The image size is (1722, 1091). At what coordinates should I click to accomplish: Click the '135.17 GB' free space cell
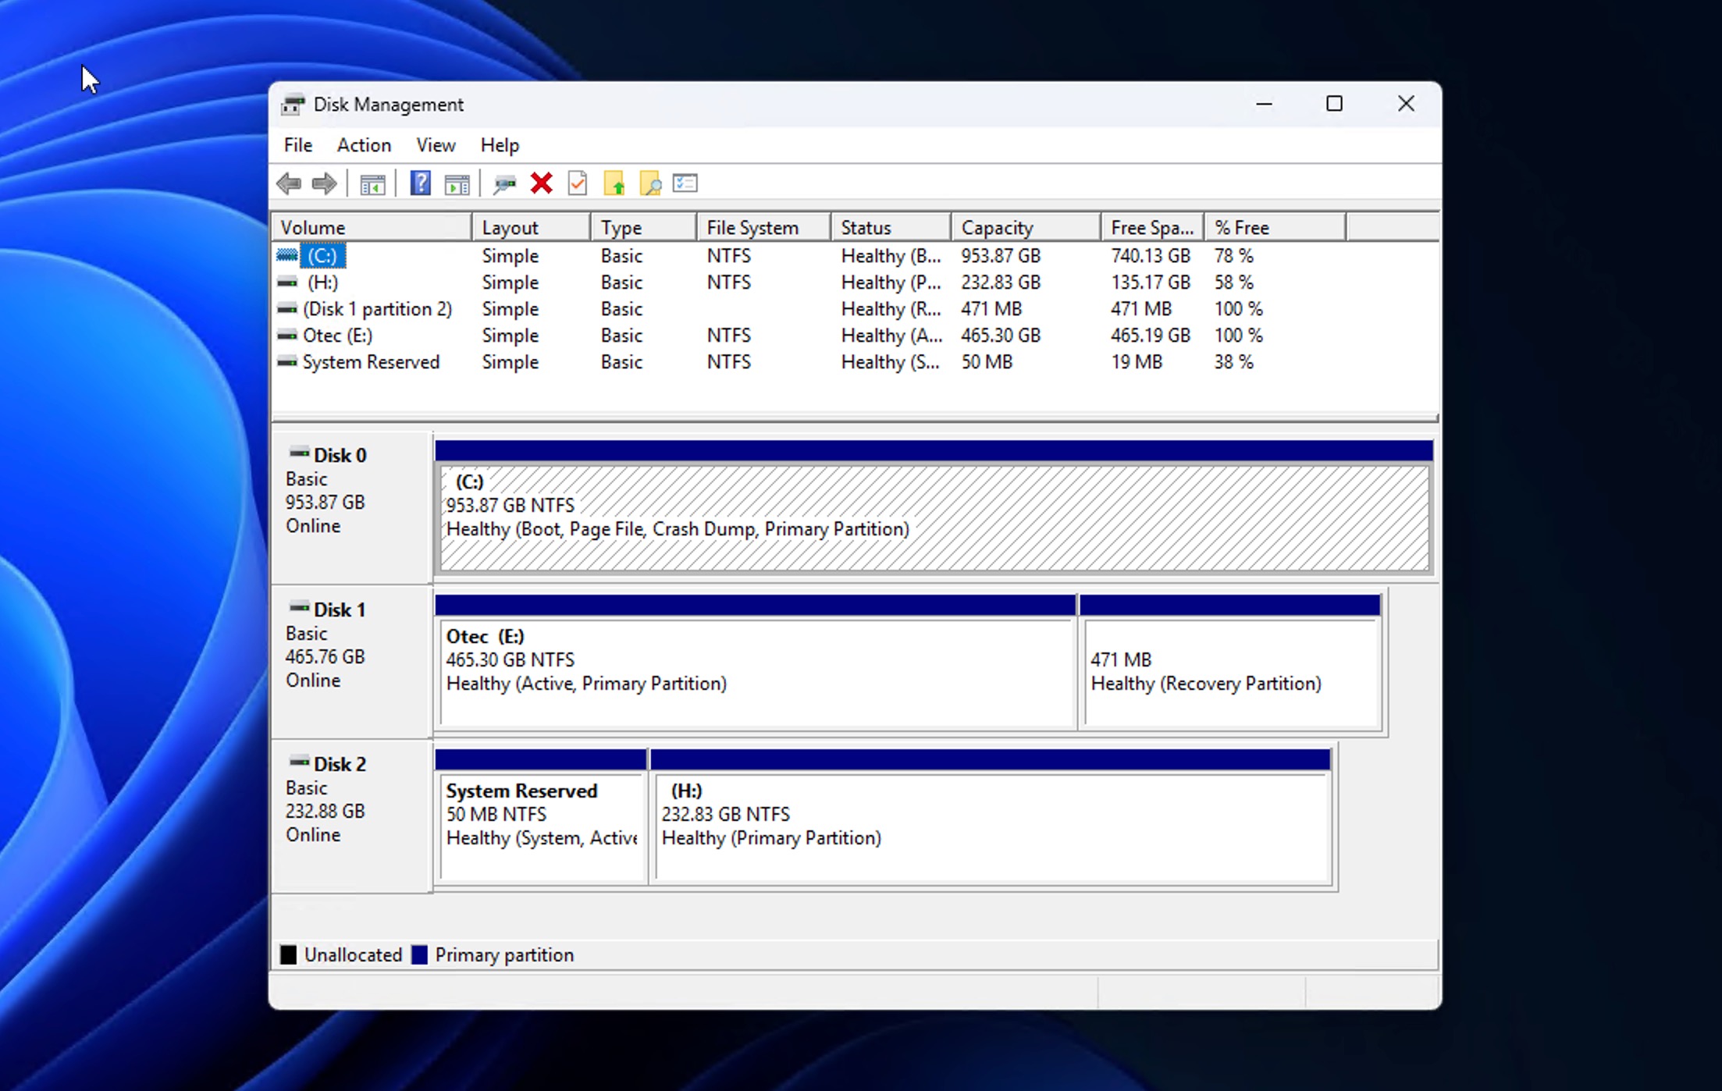tap(1151, 283)
